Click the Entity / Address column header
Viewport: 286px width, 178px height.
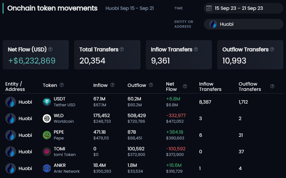click(15, 87)
